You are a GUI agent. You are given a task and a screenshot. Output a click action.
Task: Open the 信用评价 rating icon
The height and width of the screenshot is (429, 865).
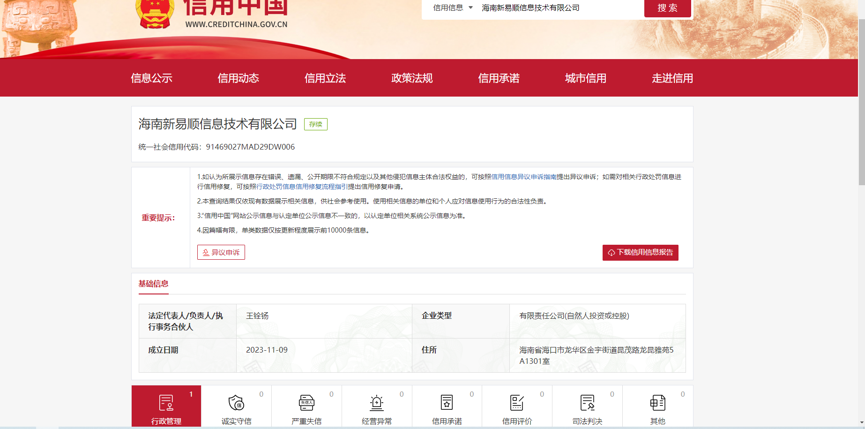[x=517, y=403]
